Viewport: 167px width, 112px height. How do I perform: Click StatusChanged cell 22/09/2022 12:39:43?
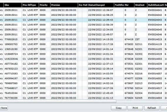(x=101, y=20)
